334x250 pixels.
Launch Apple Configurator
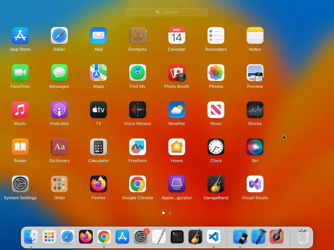pos(176,184)
